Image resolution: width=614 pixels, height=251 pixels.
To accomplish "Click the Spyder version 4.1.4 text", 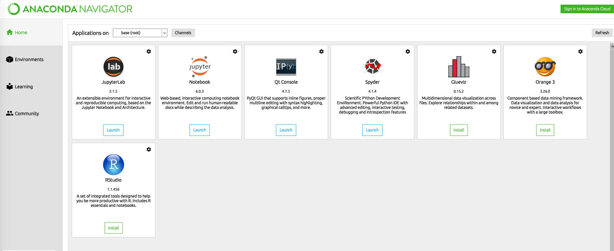I will coord(372,91).
